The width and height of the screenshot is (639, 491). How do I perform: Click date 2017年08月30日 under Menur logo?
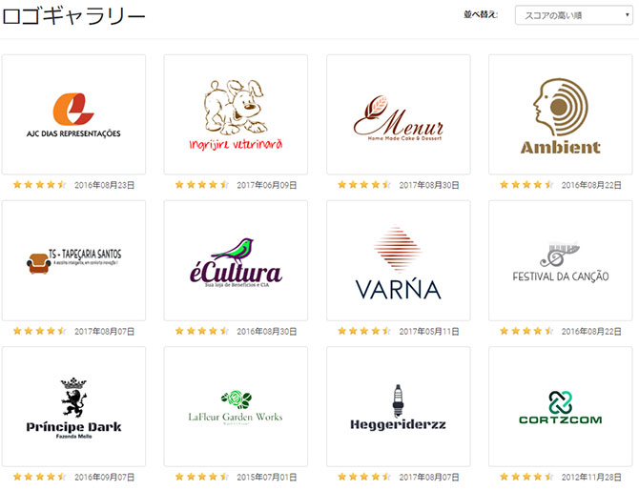pos(429,185)
